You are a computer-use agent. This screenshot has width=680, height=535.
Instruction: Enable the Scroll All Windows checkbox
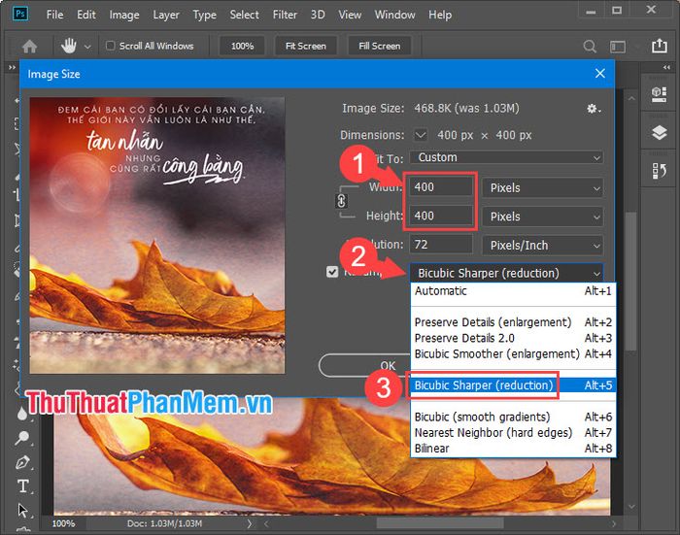tap(111, 46)
